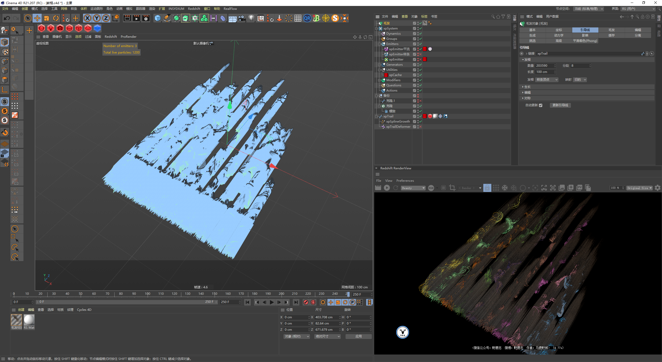Start Redshift RenderView render play button
This screenshot has width=662, height=362.
[387, 188]
